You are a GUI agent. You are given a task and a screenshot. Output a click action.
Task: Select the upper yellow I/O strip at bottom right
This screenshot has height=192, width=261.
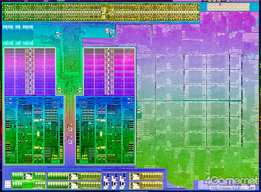[146, 176]
